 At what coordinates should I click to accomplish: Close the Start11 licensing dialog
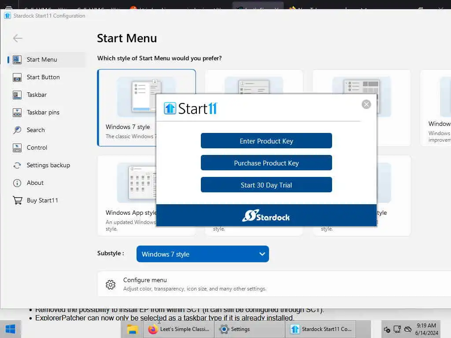click(x=366, y=104)
